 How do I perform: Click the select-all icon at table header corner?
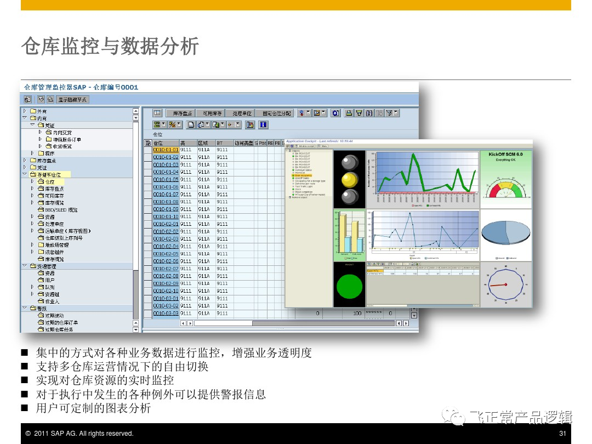click(147, 143)
